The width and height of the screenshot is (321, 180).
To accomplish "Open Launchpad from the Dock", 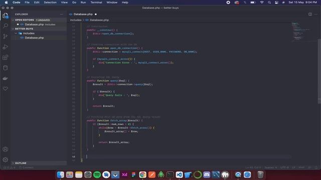I will 70,174.
